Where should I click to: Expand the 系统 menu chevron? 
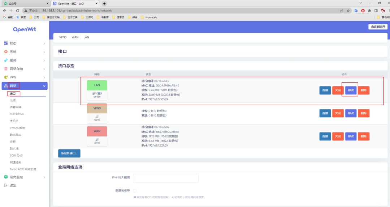coord(44,52)
